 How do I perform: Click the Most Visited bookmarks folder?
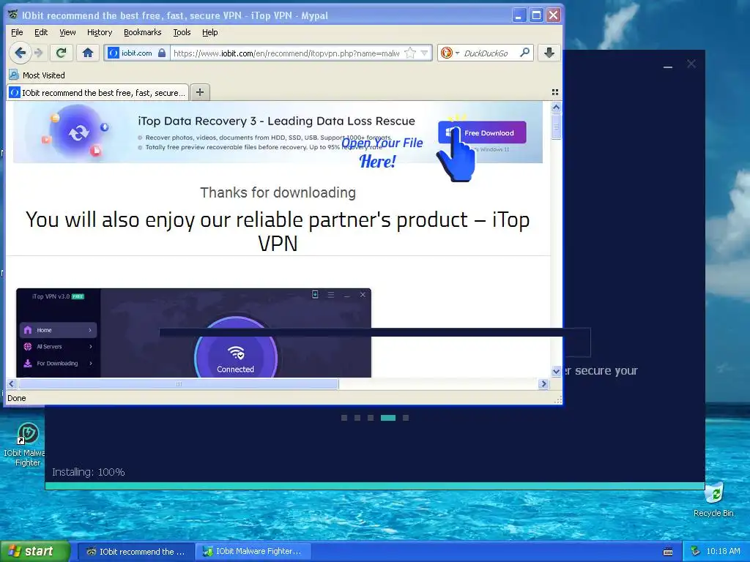point(37,75)
